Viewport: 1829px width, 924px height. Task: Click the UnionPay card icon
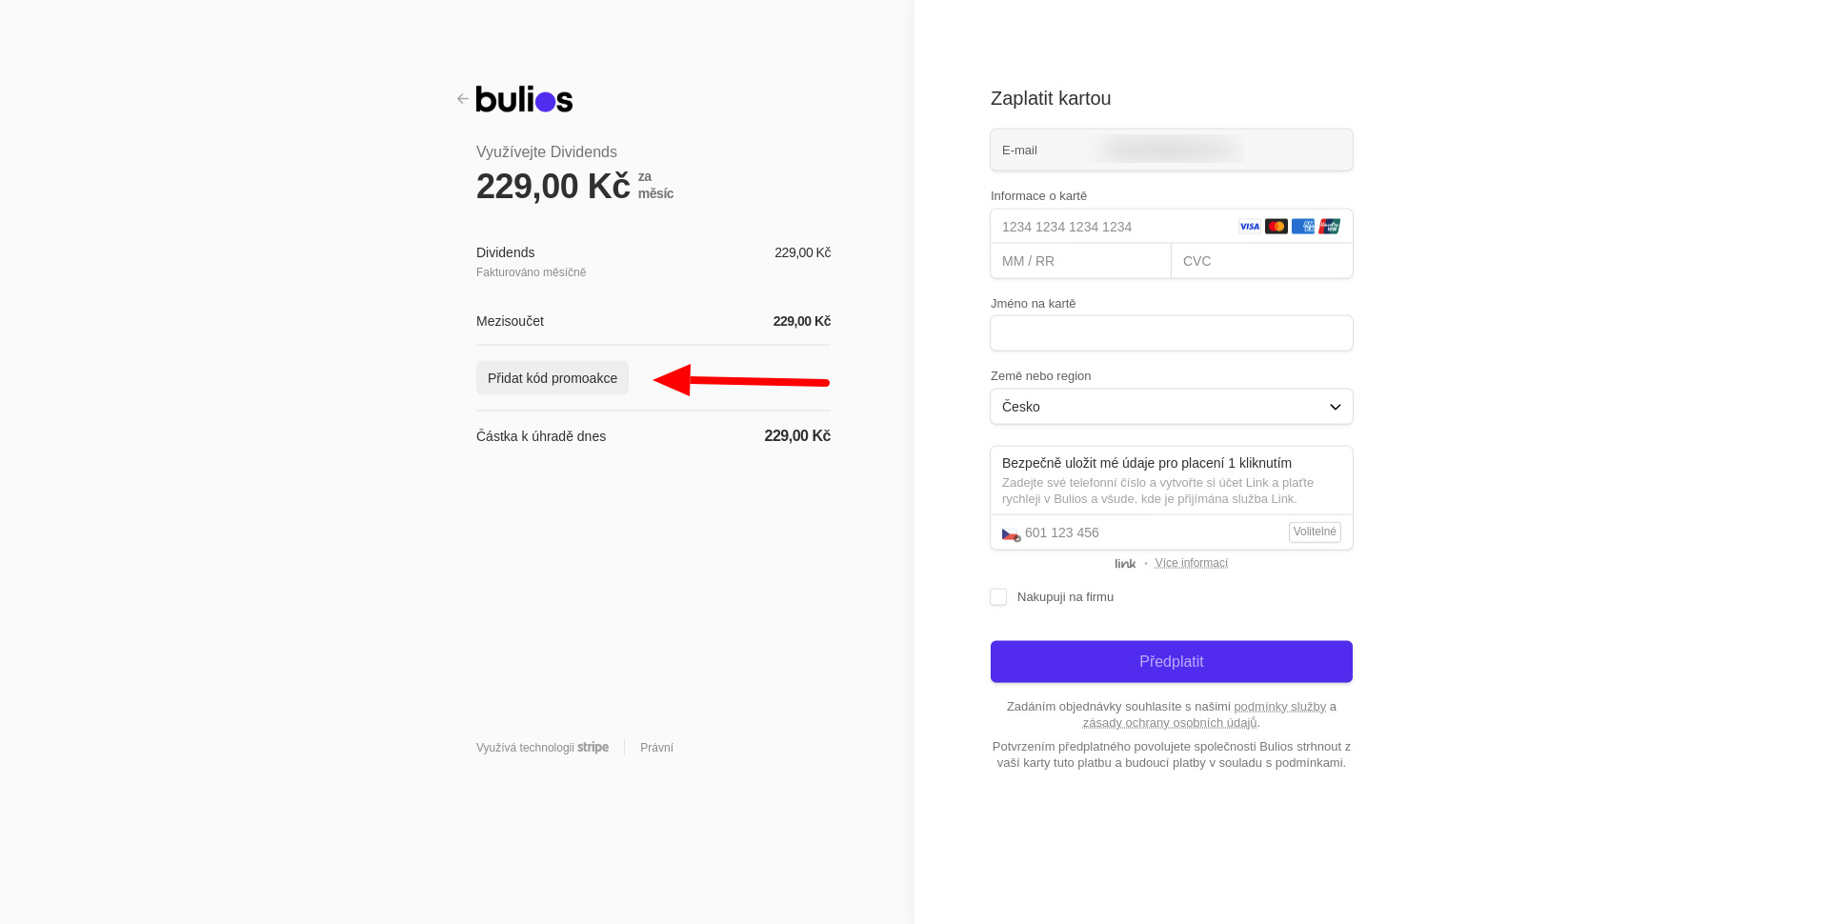coord(1329,227)
